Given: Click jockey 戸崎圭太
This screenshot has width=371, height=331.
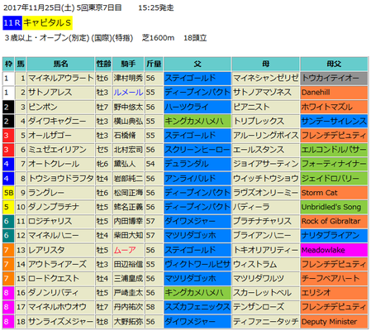Looking at the screenshot, I should tap(128, 293).
